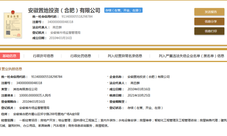
Task: Click the 登记状态 value 存续（在营、开业、在册）
Action: (x=145, y=108)
